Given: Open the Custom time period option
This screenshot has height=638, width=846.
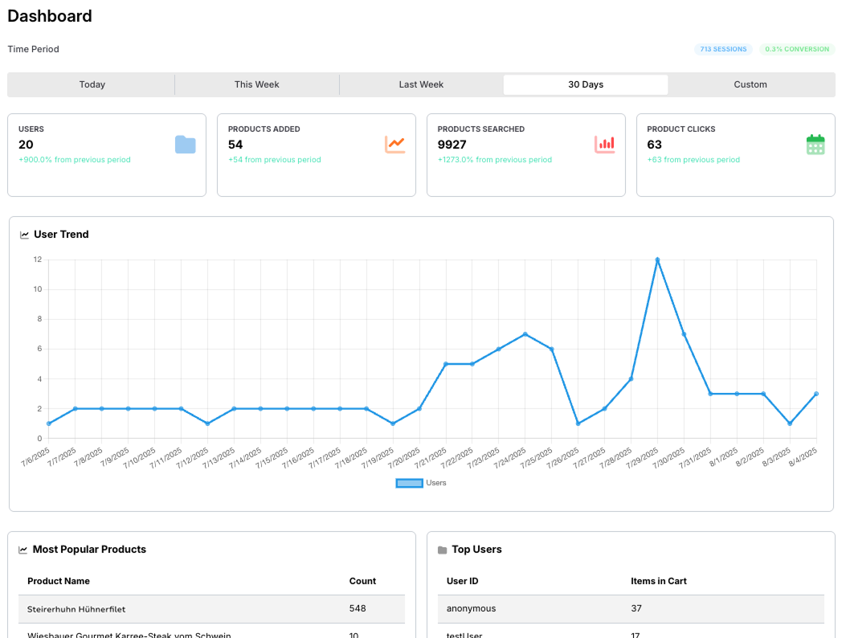Looking at the screenshot, I should point(750,84).
